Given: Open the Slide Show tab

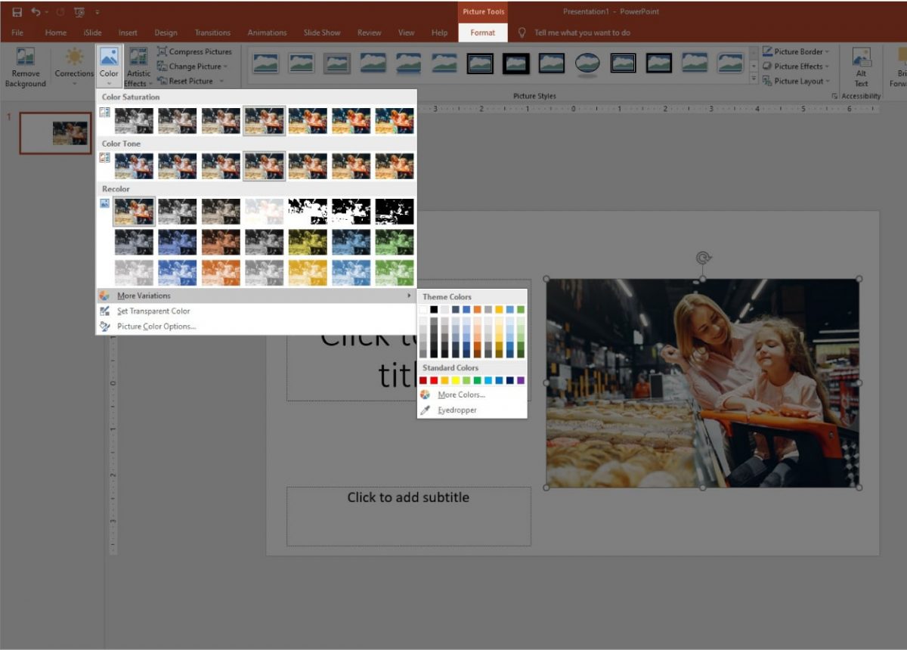Looking at the screenshot, I should point(322,32).
